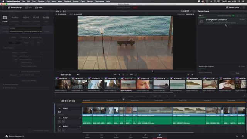Image resolution: width=247 pixels, height=139 pixels.
Task: Select clip 01 thumbnail in clip strip
Action: pos(63,85)
